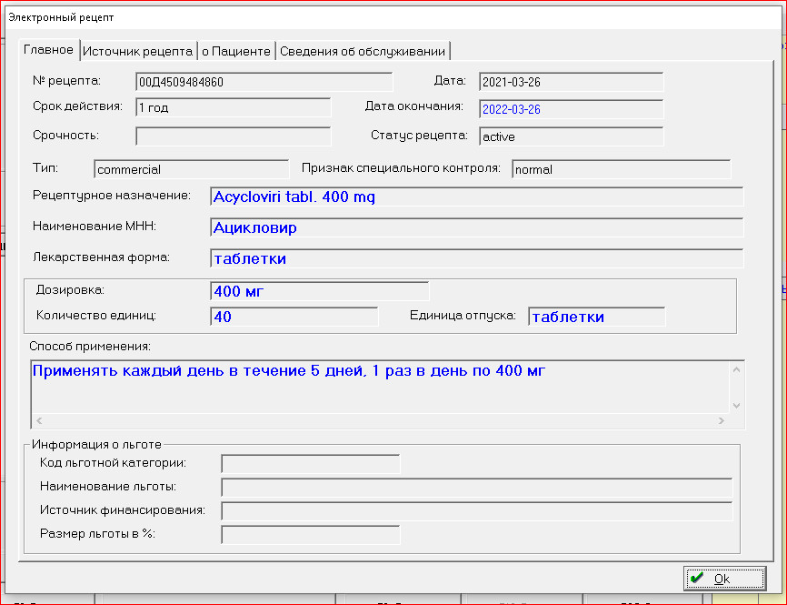The image size is (787, 605).
Task: Click the Количество единиц field
Action: pos(294,317)
